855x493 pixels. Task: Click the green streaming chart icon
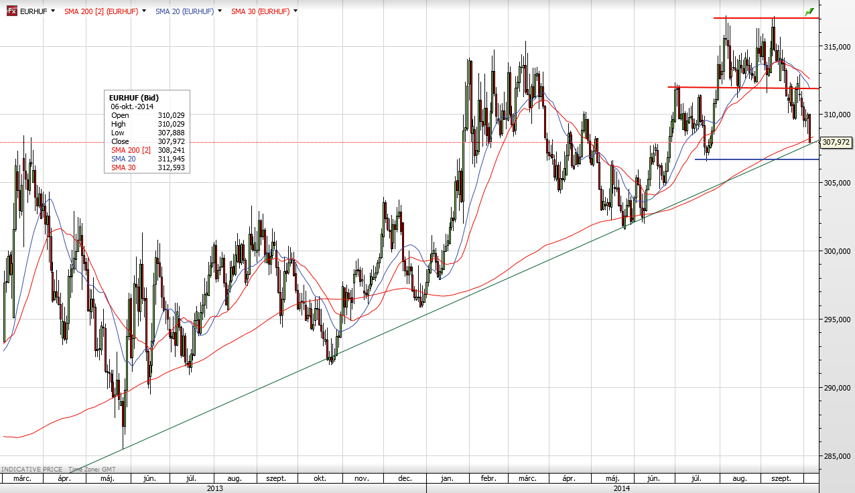coord(809,11)
